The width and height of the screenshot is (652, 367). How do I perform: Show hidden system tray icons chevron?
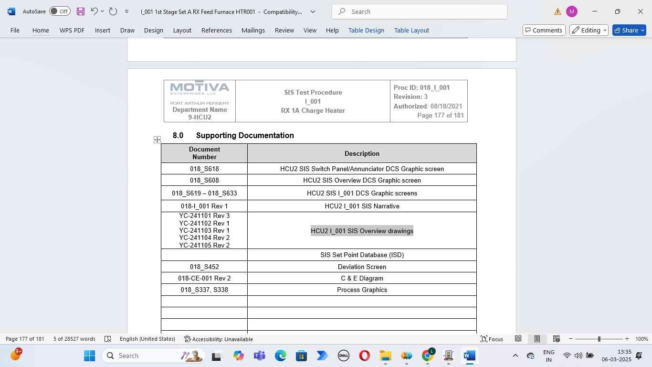[515, 356]
